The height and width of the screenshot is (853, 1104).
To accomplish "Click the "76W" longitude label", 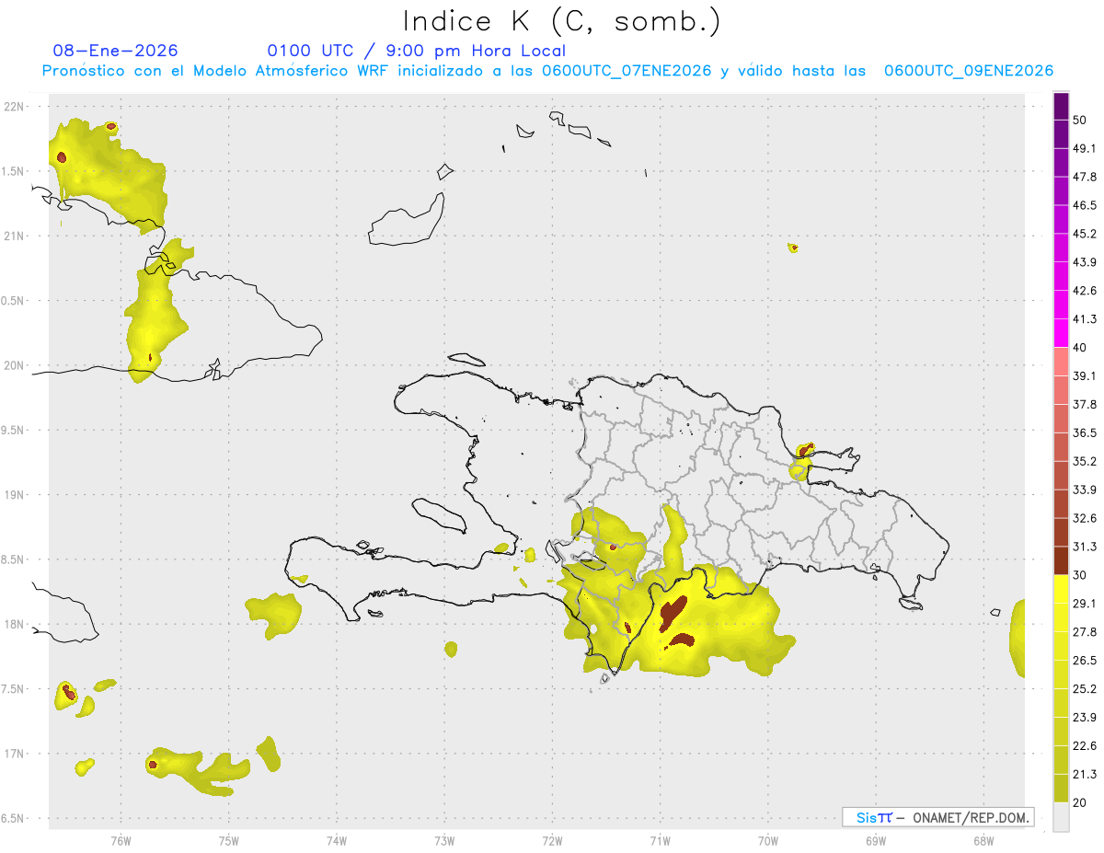I will [121, 841].
